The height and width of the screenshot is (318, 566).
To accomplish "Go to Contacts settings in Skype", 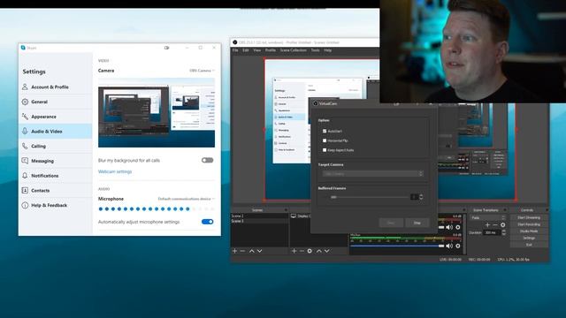I will pyautogui.click(x=55, y=191).
